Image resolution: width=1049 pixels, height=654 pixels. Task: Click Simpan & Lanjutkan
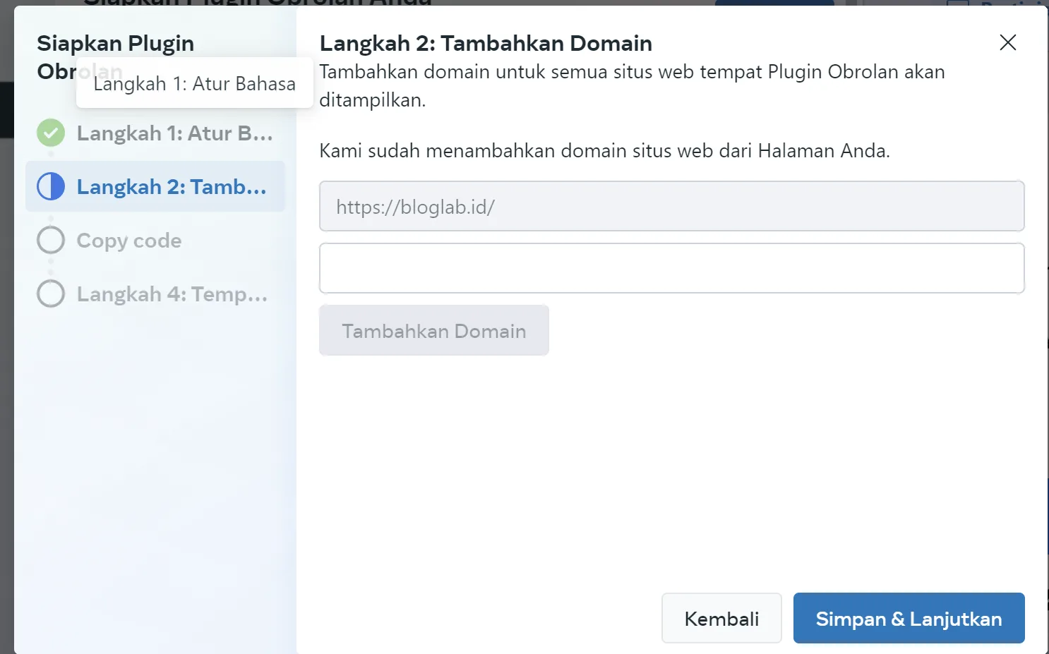tap(909, 618)
